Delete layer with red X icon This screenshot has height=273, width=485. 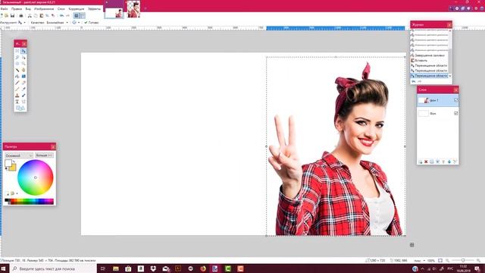pos(426,162)
